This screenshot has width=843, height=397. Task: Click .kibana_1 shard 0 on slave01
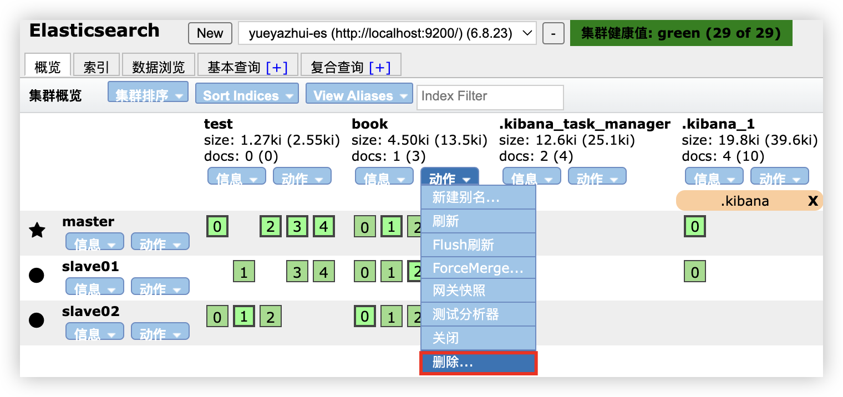pos(695,272)
